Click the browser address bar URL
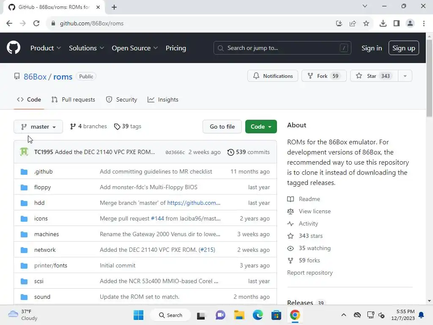The height and width of the screenshot is (325, 433). tap(92, 24)
